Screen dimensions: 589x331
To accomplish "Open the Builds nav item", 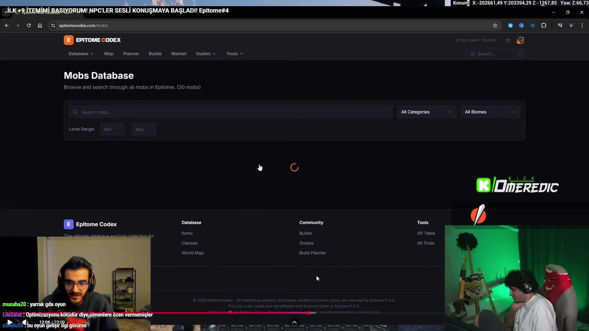I will click(155, 54).
